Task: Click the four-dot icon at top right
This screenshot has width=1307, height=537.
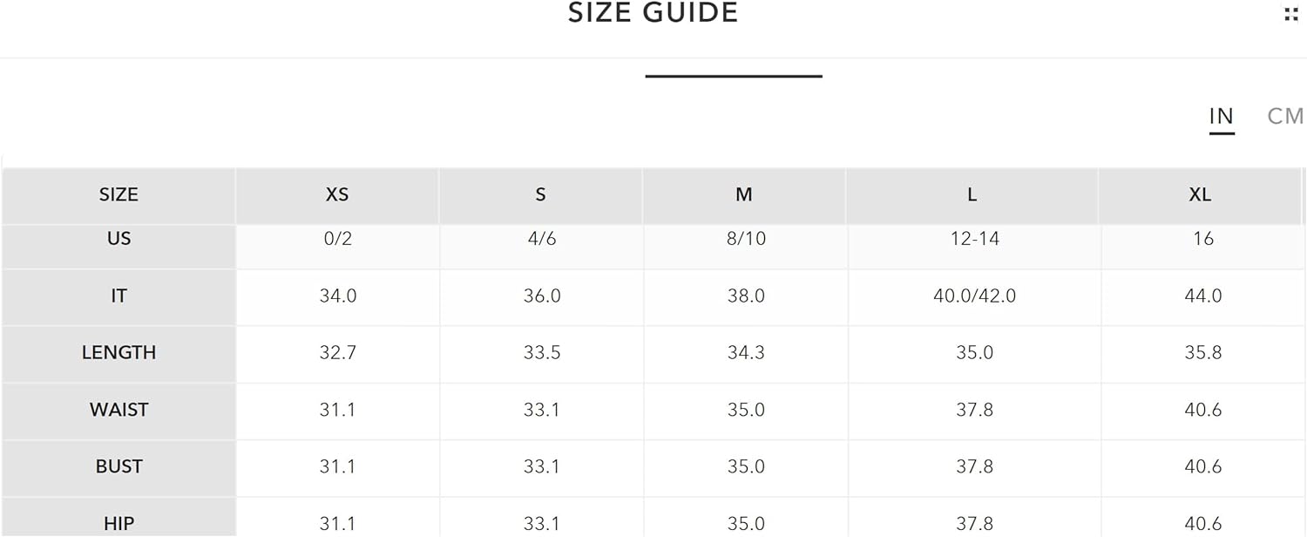Action: click(x=1291, y=14)
